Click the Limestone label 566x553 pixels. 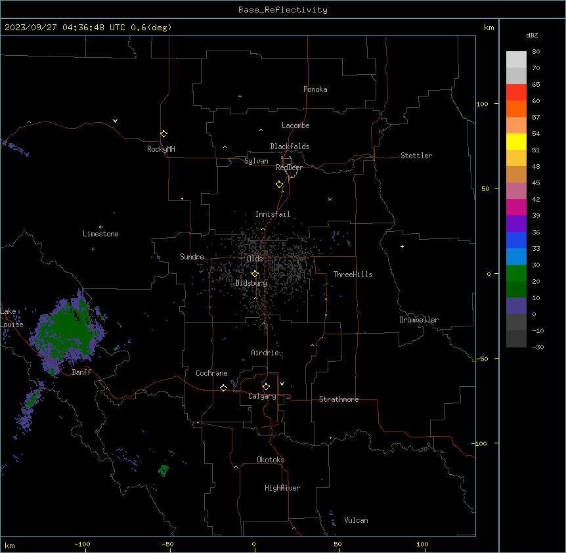100,234
